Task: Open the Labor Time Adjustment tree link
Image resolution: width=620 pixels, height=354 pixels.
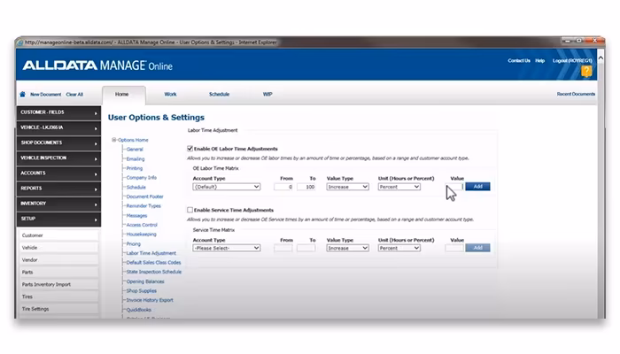Action: coord(151,253)
